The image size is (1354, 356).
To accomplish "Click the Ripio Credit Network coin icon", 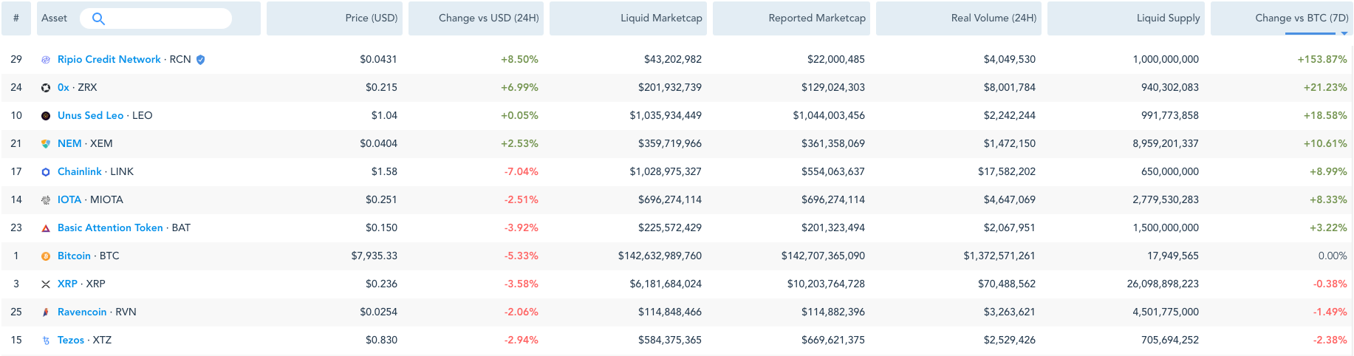I will 46,60.
